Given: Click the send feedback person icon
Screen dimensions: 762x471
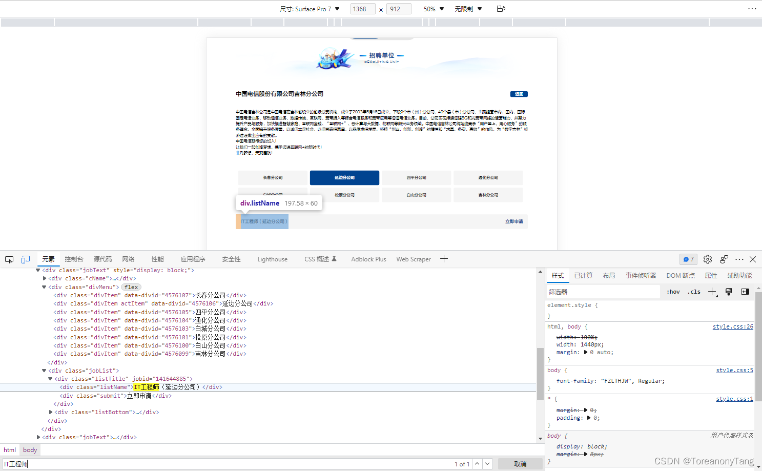Looking at the screenshot, I should (724, 259).
